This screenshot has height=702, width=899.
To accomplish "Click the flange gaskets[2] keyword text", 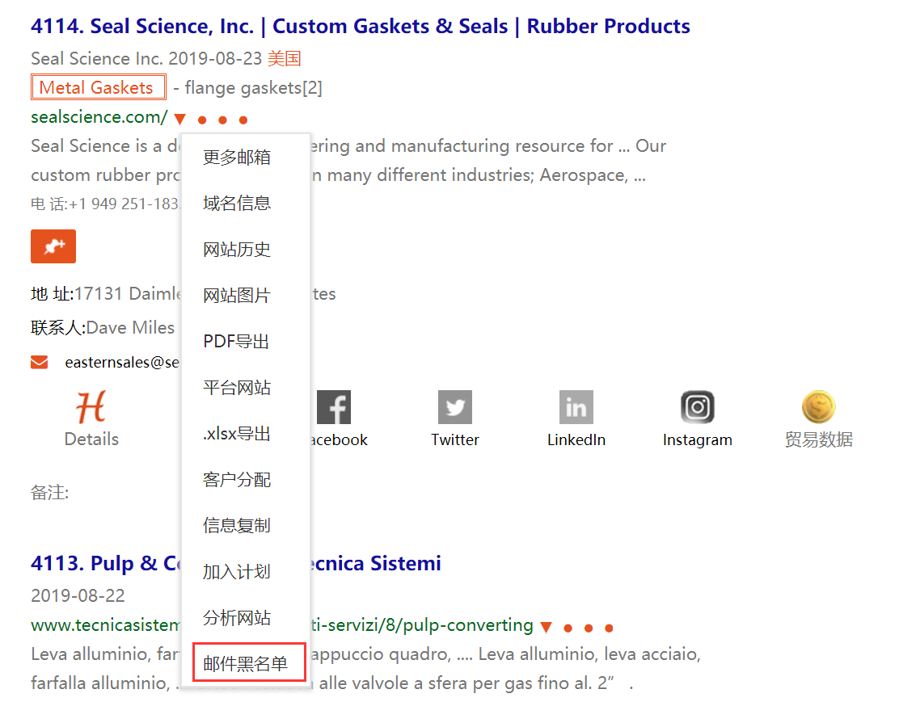I will click(x=253, y=88).
